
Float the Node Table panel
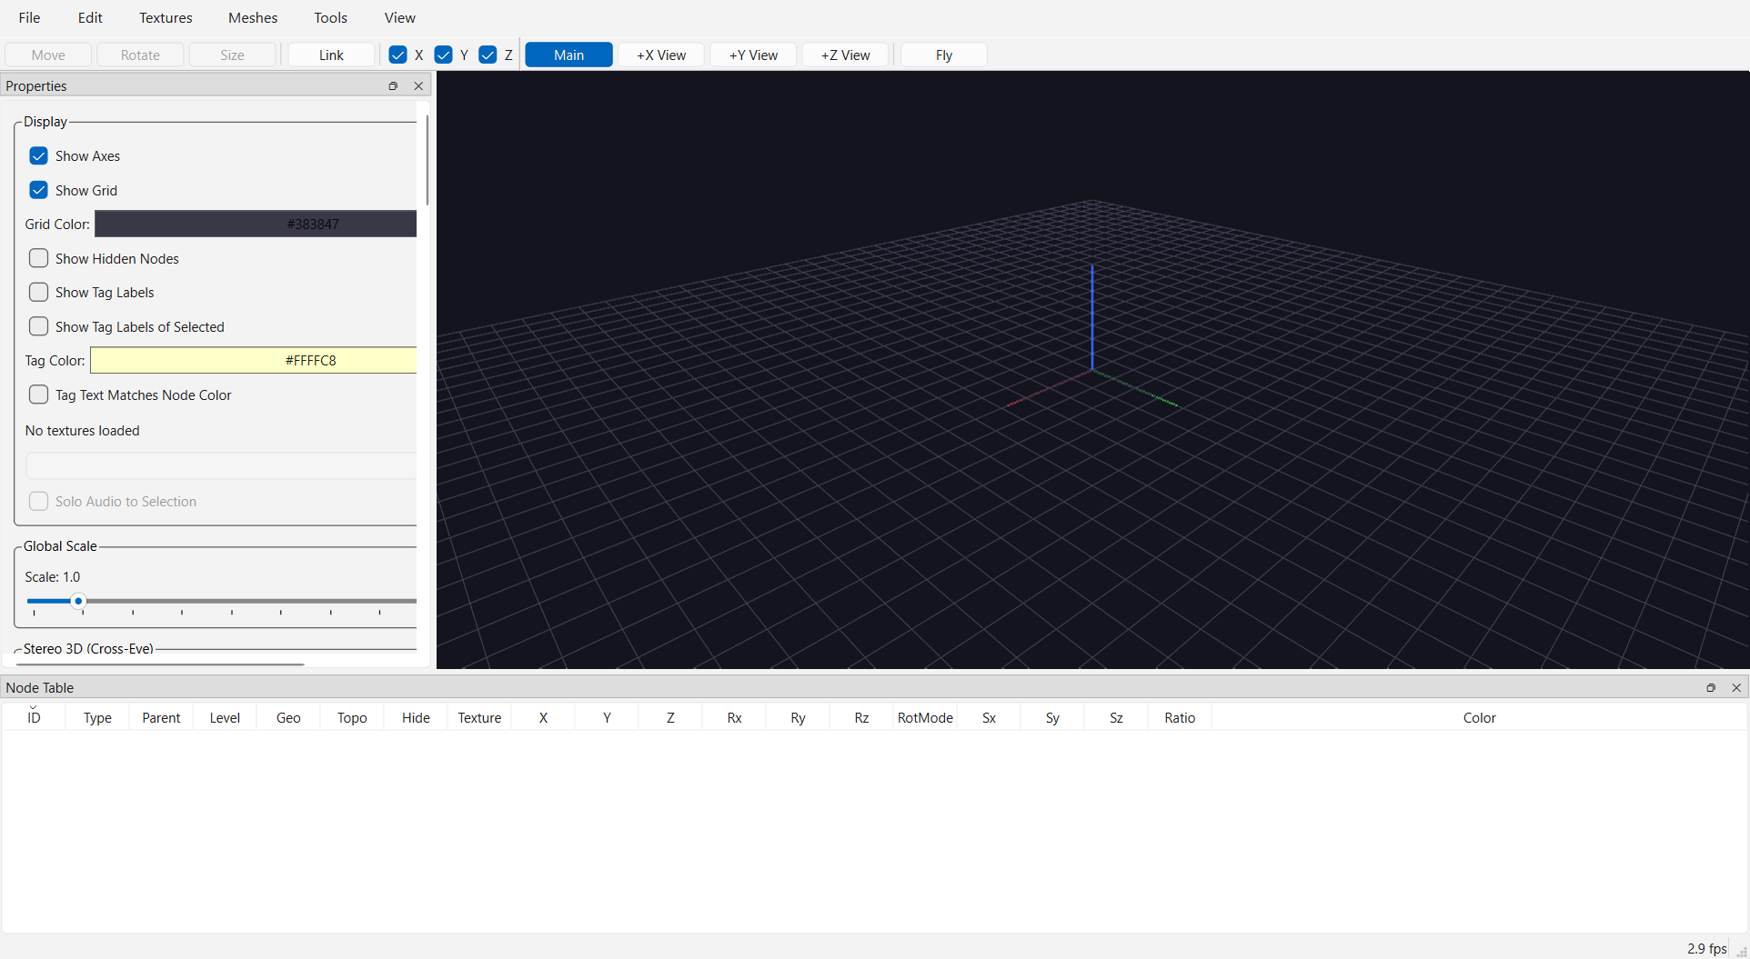(x=1711, y=687)
